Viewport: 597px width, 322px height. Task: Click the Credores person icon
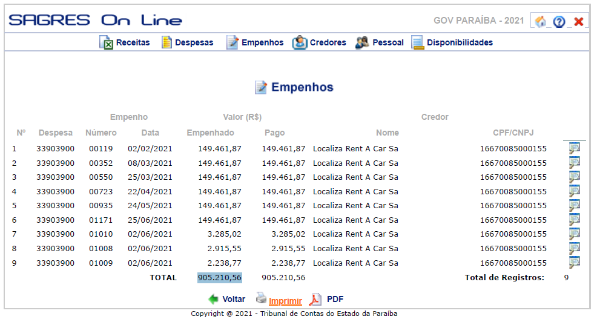click(300, 42)
